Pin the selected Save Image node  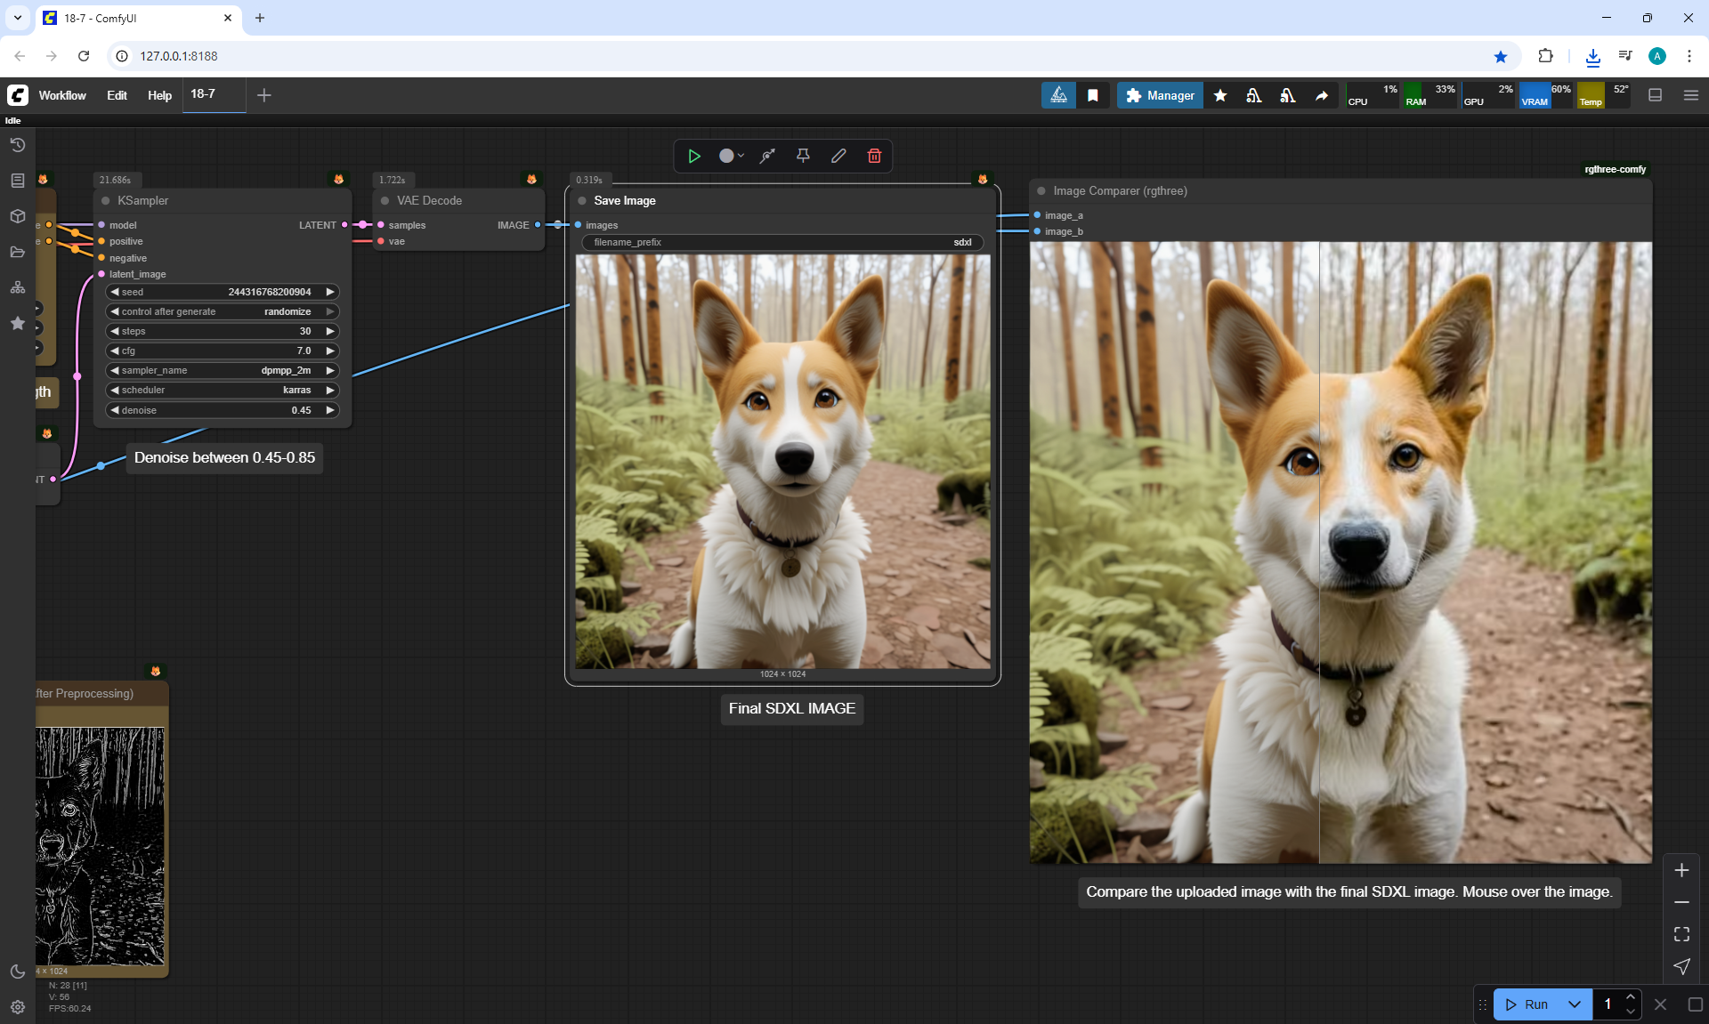pos(803,156)
